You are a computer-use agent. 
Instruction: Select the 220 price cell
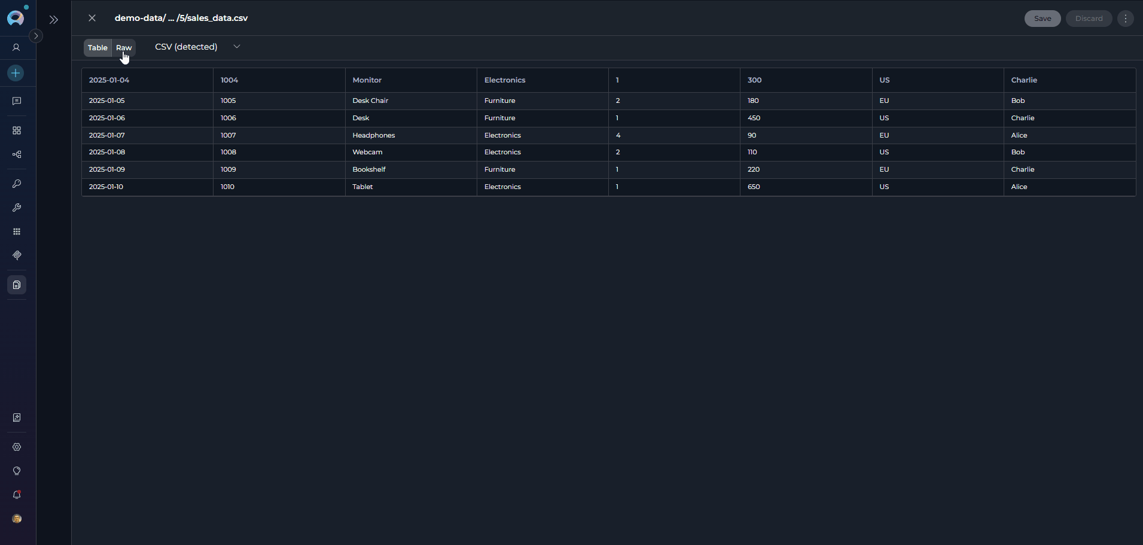(x=806, y=170)
